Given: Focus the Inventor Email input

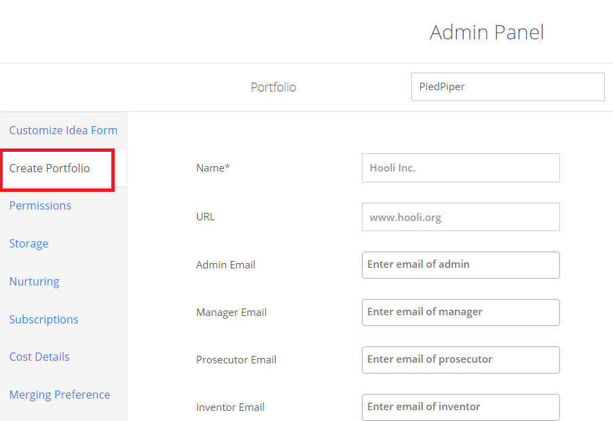Looking at the screenshot, I should [x=460, y=407].
